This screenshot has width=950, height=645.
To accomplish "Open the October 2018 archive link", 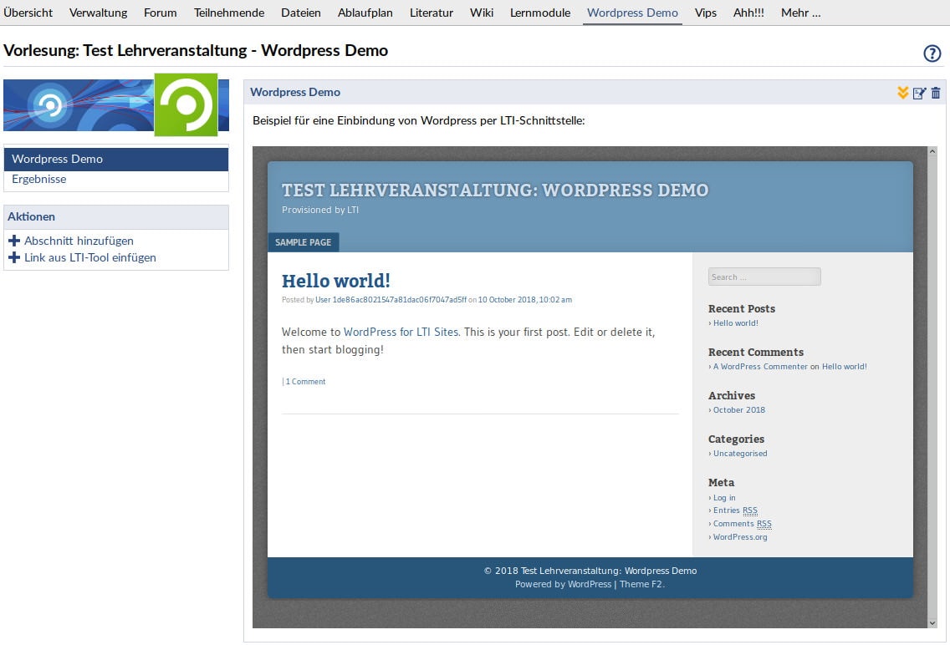I will (739, 410).
